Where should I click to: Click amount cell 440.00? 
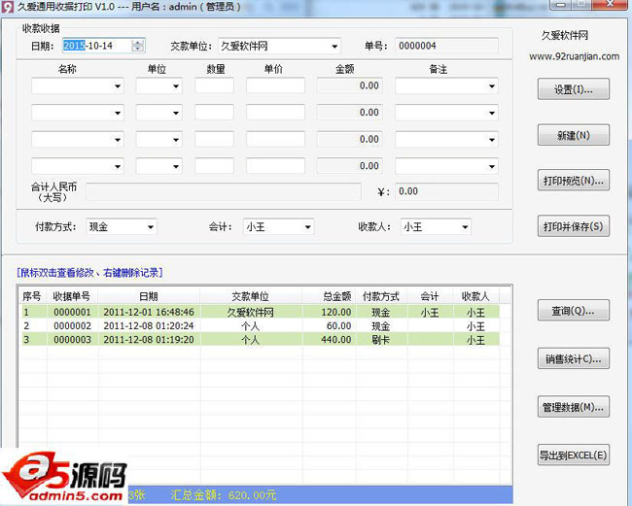[336, 340]
